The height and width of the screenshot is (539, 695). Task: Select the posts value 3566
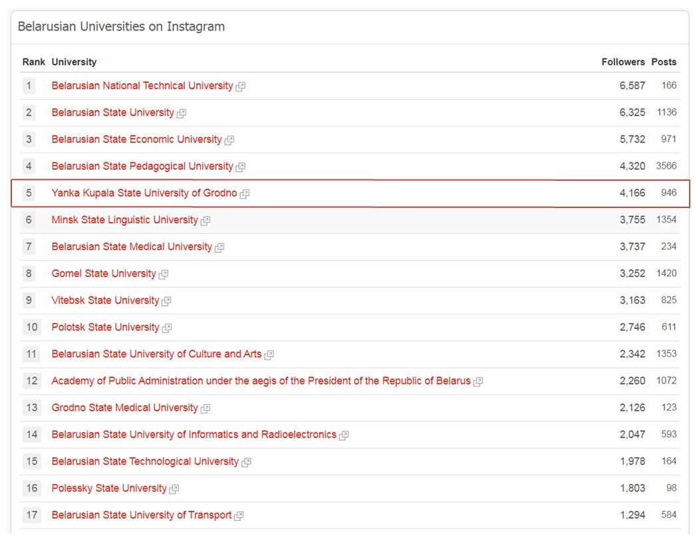click(666, 165)
